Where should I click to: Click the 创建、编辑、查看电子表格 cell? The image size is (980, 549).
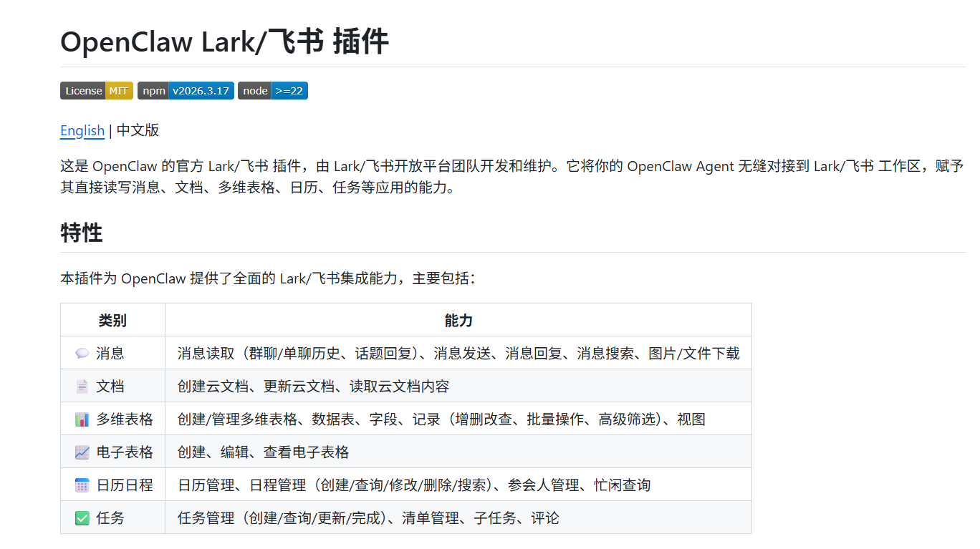(x=263, y=452)
